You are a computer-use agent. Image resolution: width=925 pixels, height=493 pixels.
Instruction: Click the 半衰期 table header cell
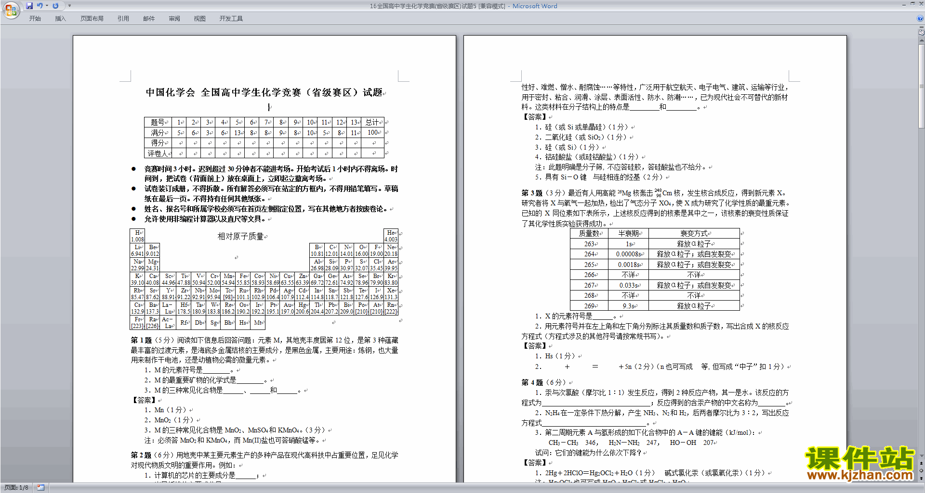click(x=628, y=233)
